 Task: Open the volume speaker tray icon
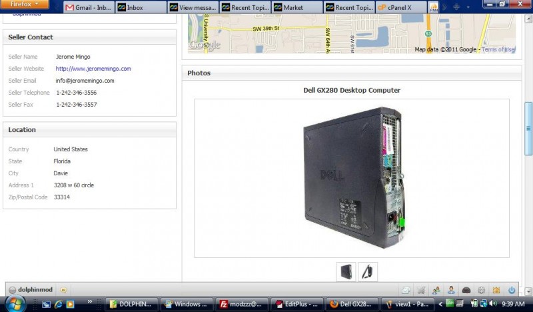tap(493, 303)
